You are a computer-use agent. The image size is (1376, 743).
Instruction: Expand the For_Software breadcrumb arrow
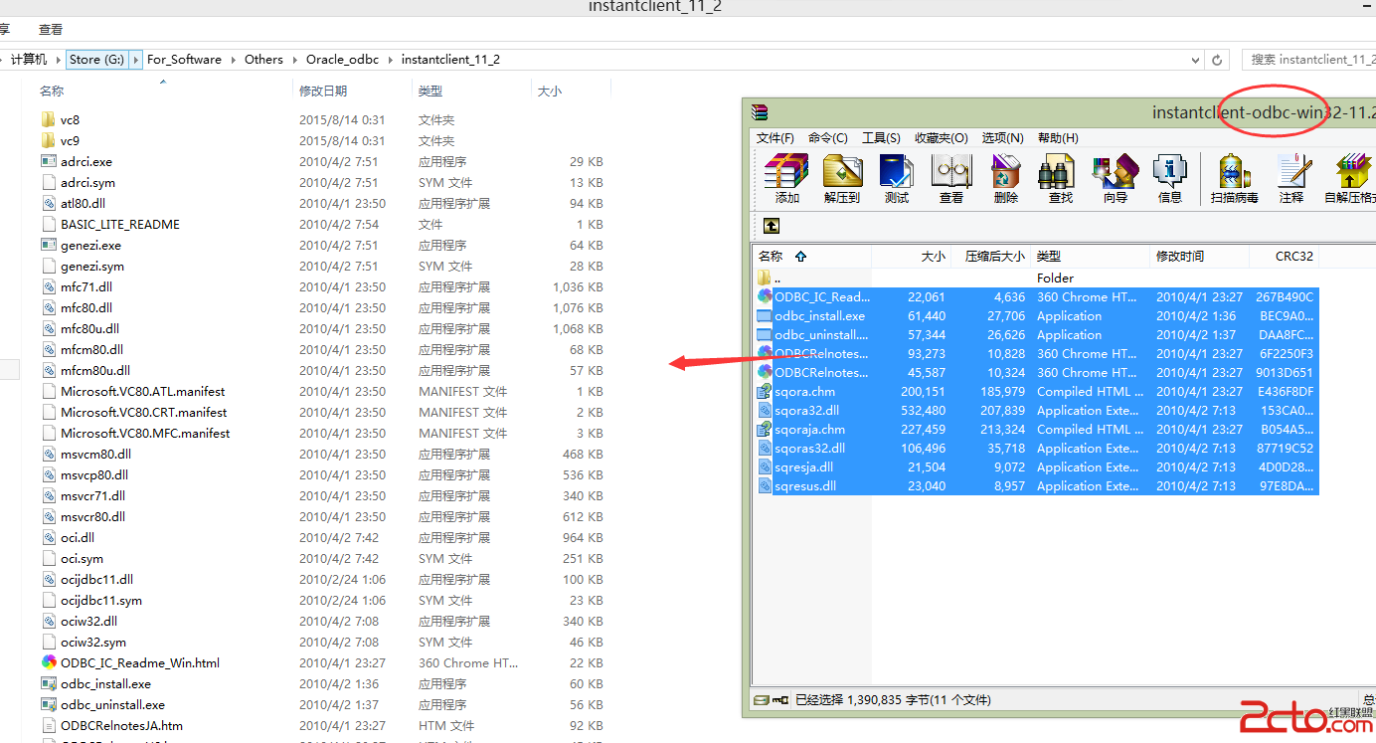click(233, 60)
